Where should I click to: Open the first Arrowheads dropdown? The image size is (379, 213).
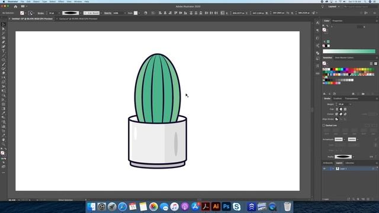(x=344, y=140)
